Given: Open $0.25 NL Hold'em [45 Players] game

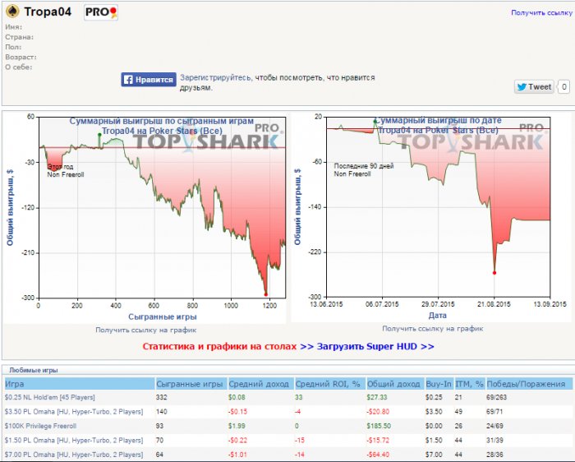Looking at the screenshot, I should [x=50, y=397].
